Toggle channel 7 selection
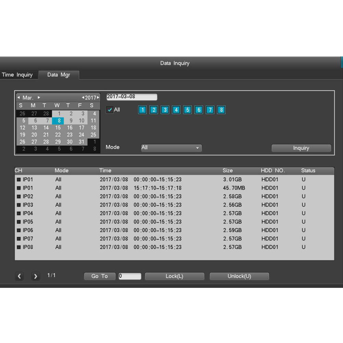Image resolution: width=343 pixels, height=343 pixels. click(x=210, y=110)
